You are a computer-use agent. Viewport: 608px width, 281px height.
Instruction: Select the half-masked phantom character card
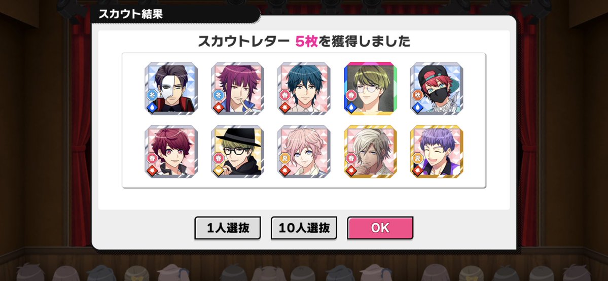click(171, 88)
